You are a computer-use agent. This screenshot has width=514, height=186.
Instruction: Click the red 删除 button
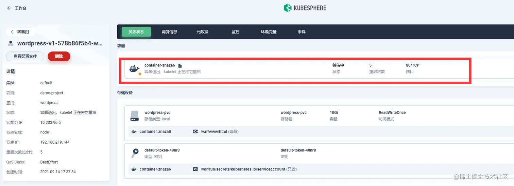point(59,56)
